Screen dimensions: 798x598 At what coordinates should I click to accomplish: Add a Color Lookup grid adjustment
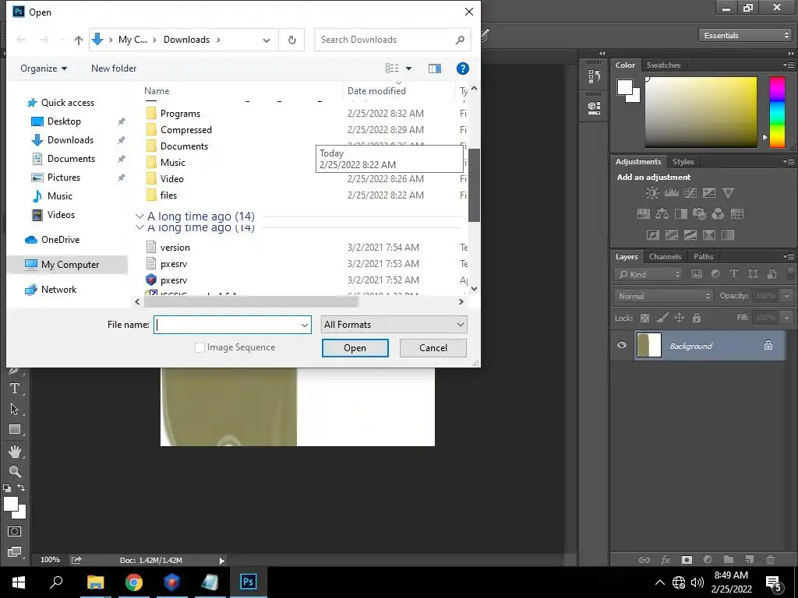tap(737, 213)
